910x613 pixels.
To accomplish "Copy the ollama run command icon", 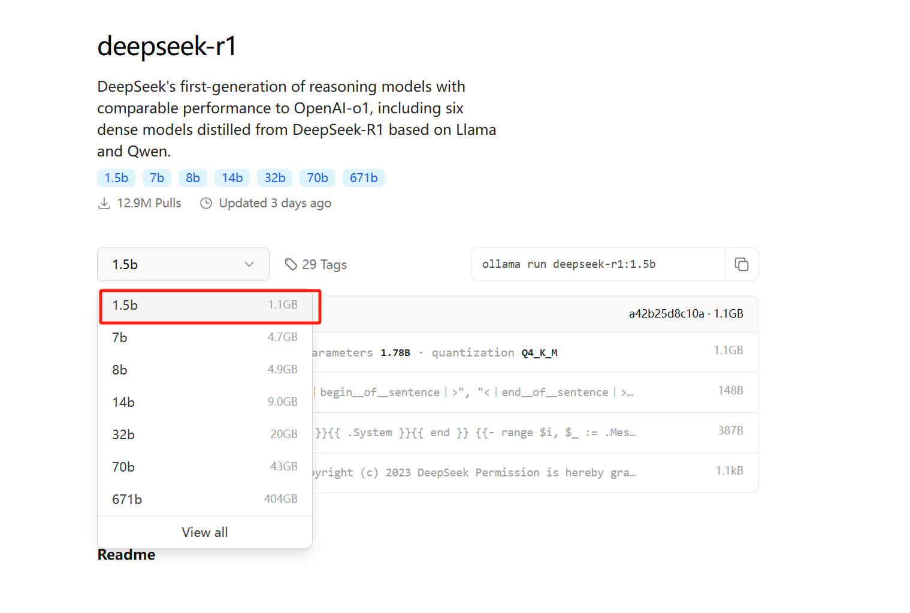I will click(x=741, y=264).
